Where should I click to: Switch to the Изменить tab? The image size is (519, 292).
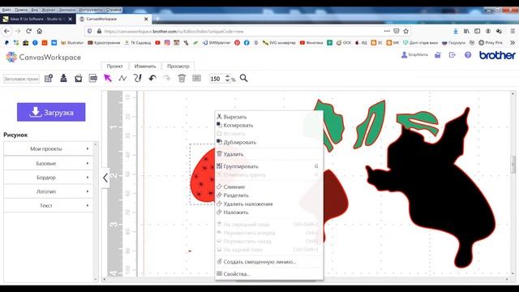click(x=145, y=67)
